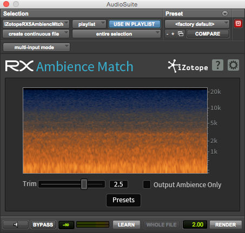Open the factory default preset menu
245x233 pixels.
(197, 24)
